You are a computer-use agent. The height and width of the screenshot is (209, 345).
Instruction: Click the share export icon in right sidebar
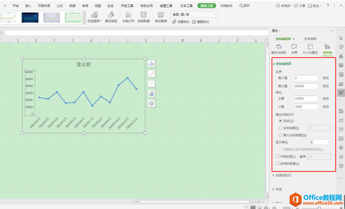(x=341, y=120)
